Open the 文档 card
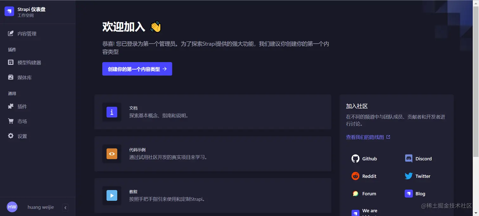This screenshot has width=479, height=216. tap(213, 112)
